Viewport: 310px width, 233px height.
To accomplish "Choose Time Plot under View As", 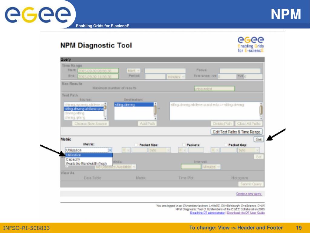I will pyautogui.click(x=186, y=178).
